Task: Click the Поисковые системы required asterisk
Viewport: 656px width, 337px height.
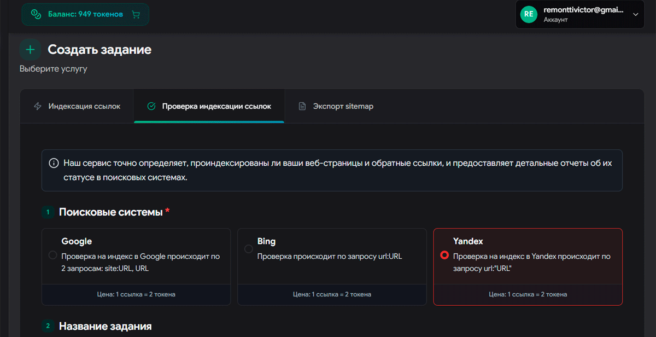Action: tap(169, 211)
